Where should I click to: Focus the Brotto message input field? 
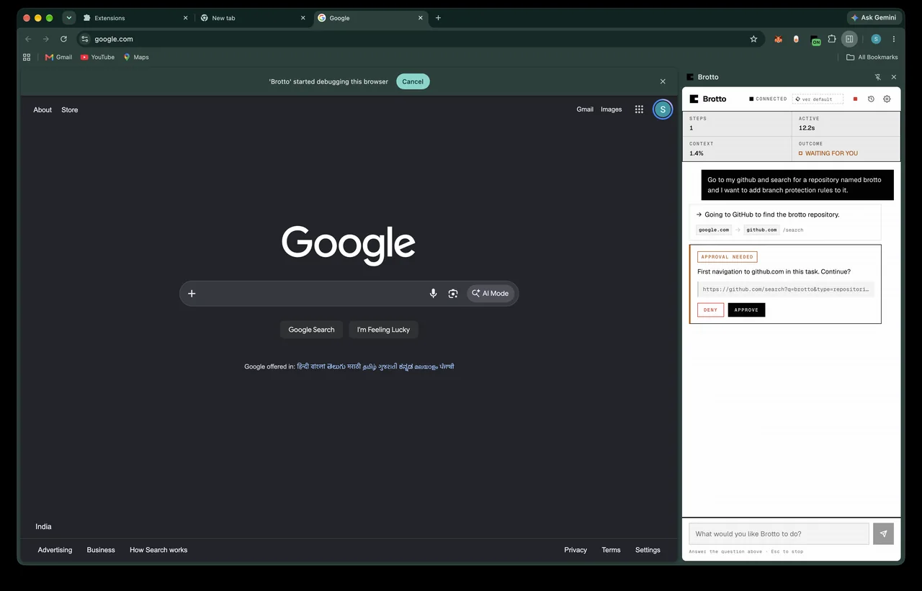point(779,533)
